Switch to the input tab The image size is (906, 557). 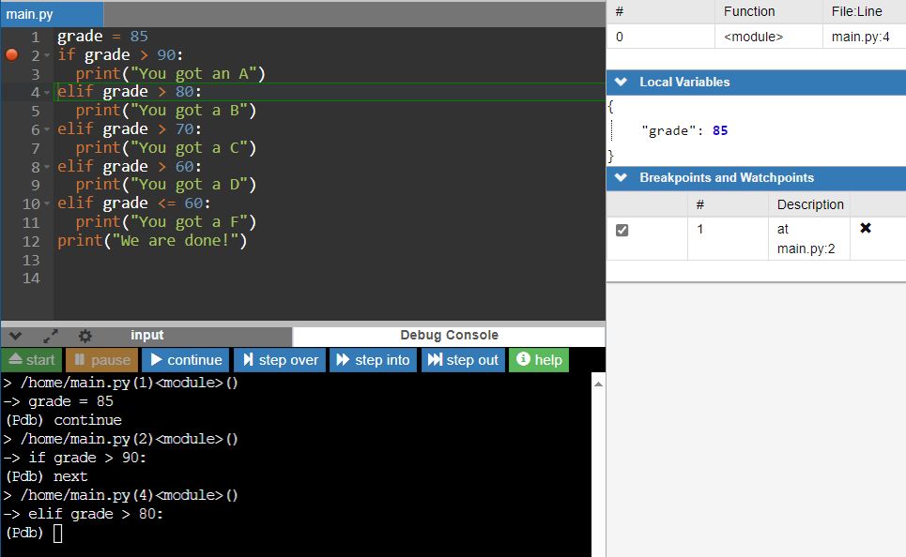point(146,336)
